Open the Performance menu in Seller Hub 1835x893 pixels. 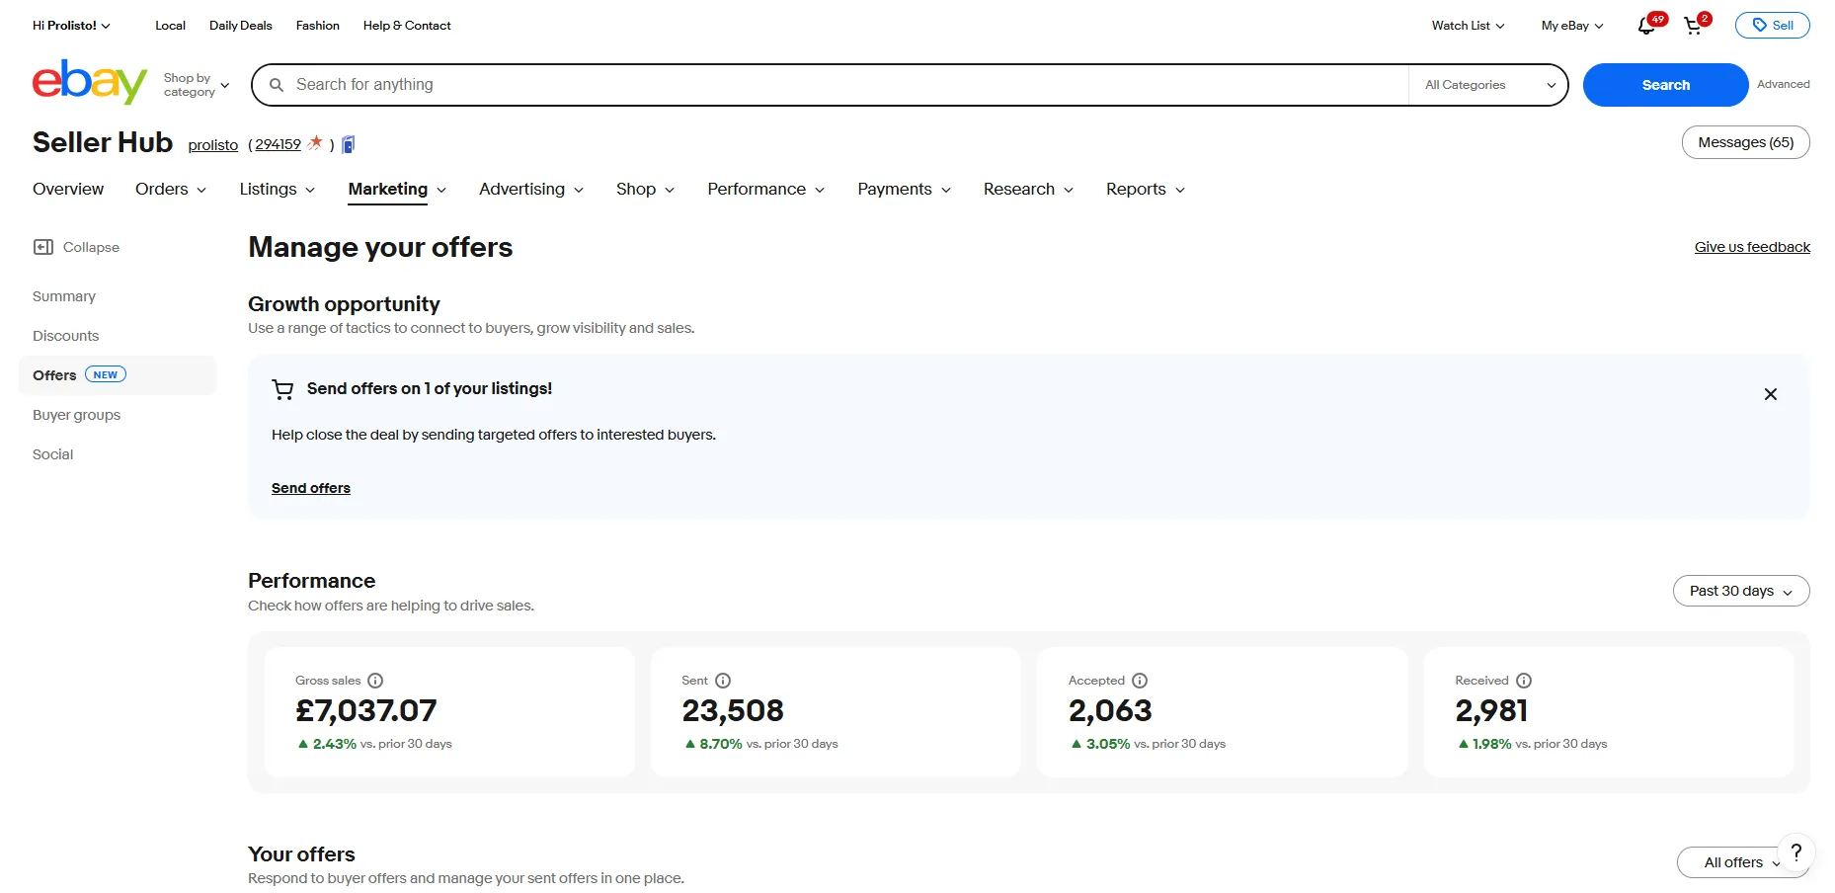tap(766, 190)
